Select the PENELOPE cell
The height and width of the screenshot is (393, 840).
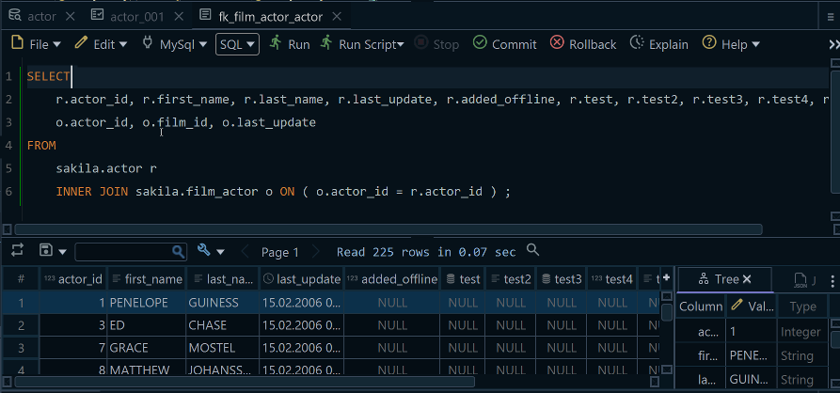point(146,303)
